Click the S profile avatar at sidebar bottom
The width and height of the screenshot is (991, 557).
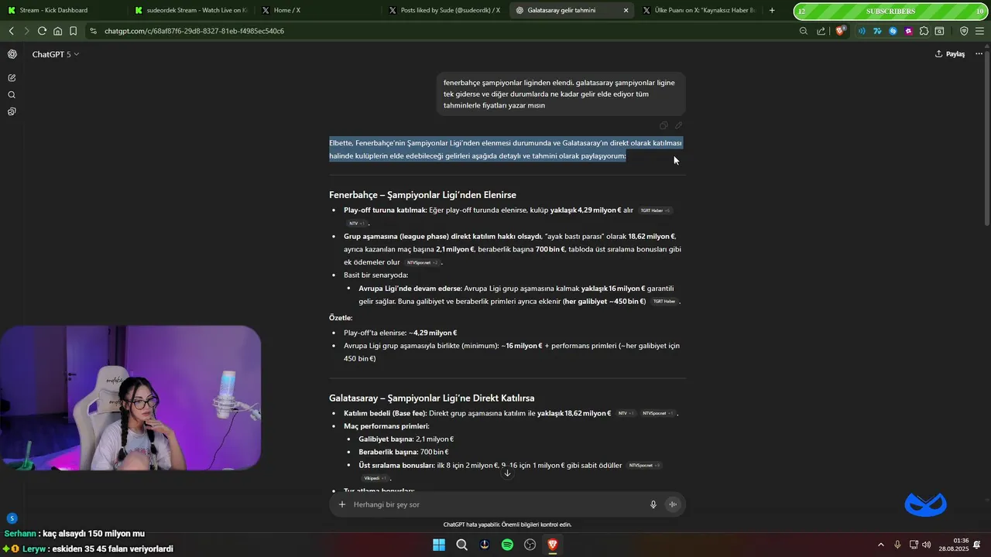click(12, 518)
